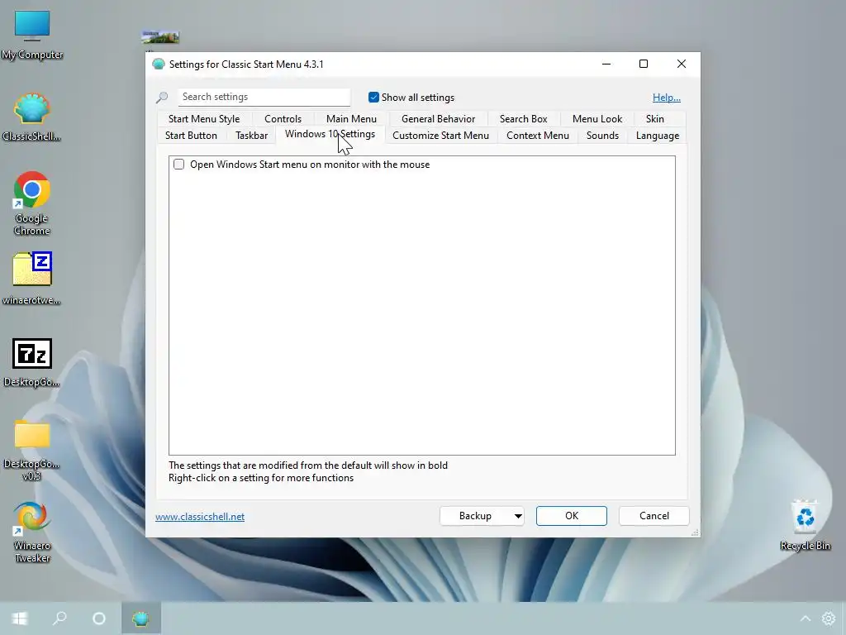Go to the Context Menu tab
Viewport: 846px width, 635px height.
tap(537, 136)
